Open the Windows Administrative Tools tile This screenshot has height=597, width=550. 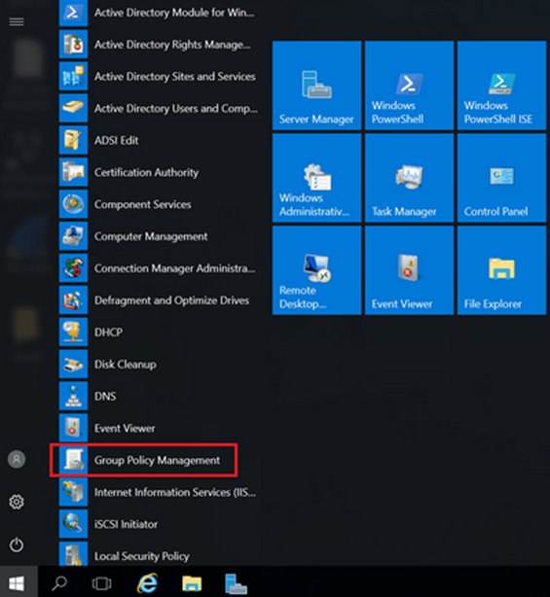[316, 178]
